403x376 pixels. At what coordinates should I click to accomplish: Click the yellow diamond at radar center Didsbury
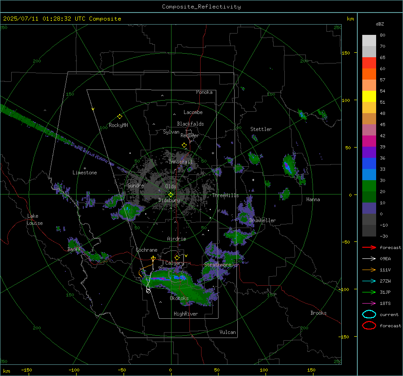click(x=171, y=195)
